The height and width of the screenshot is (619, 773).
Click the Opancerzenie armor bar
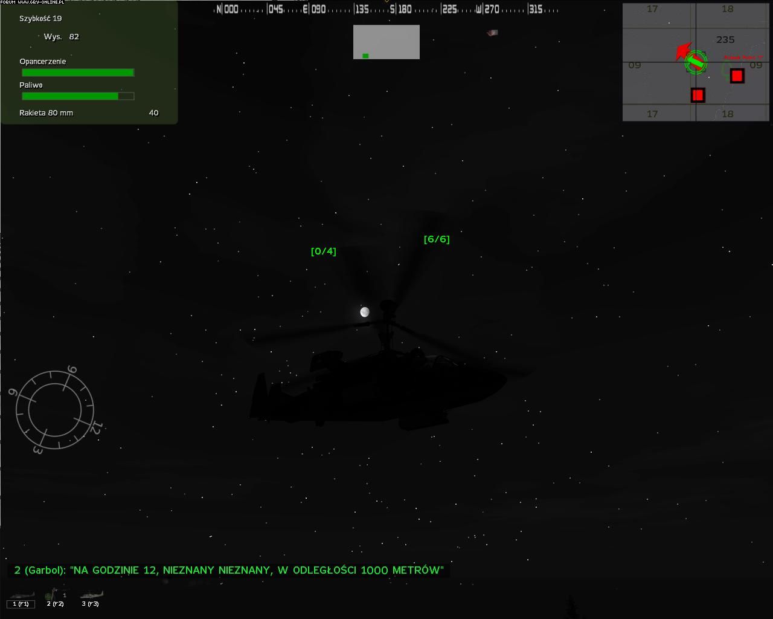(77, 73)
